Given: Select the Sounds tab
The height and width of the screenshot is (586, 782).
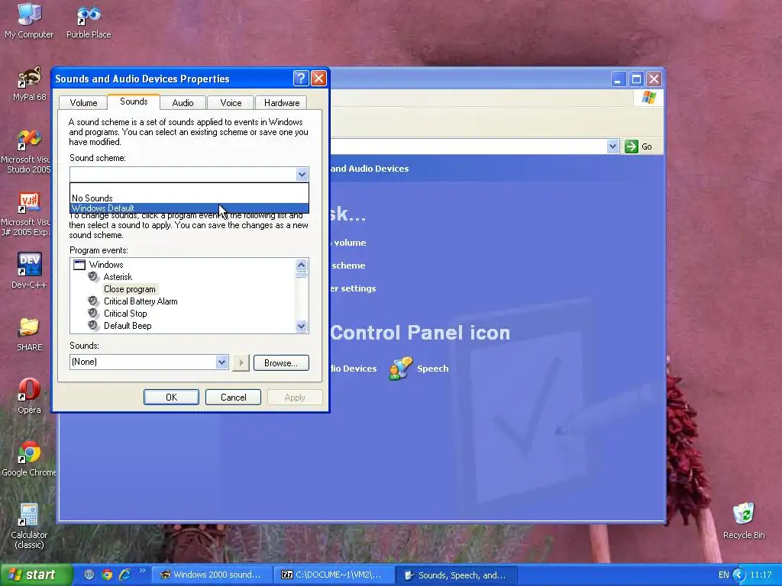Looking at the screenshot, I should pos(134,101).
